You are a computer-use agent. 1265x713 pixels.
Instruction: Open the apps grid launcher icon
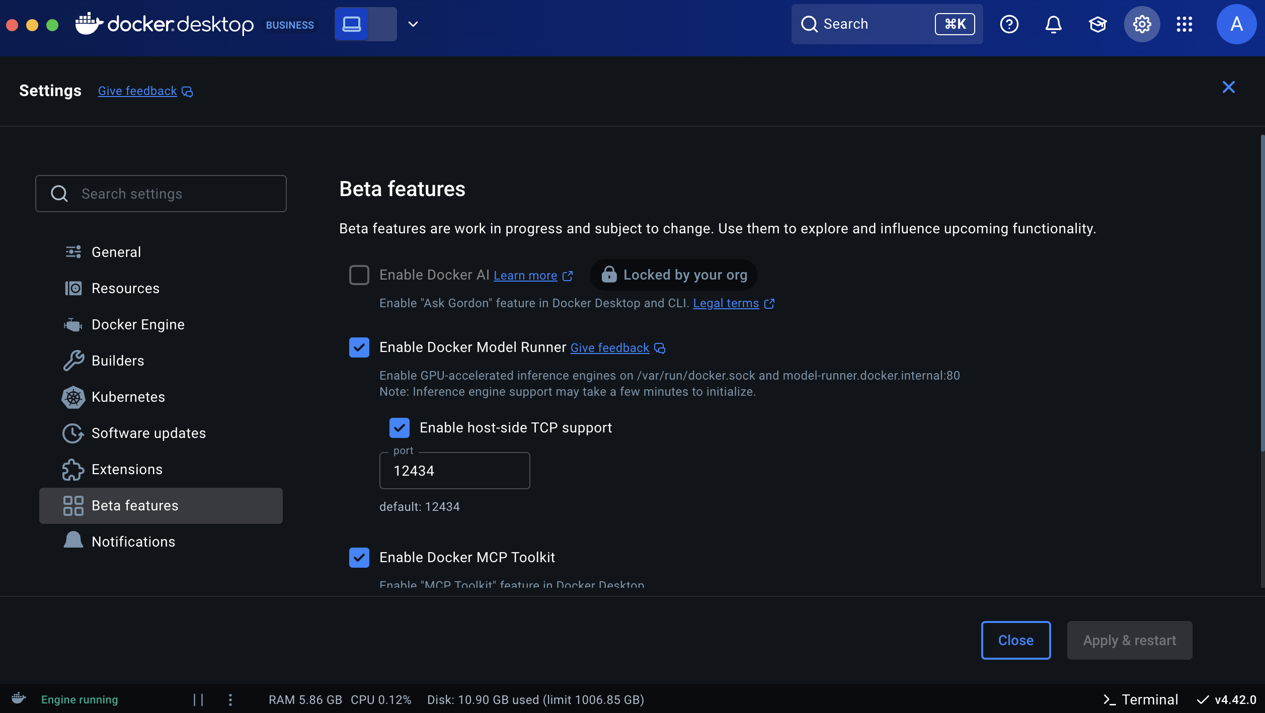coord(1184,24)
